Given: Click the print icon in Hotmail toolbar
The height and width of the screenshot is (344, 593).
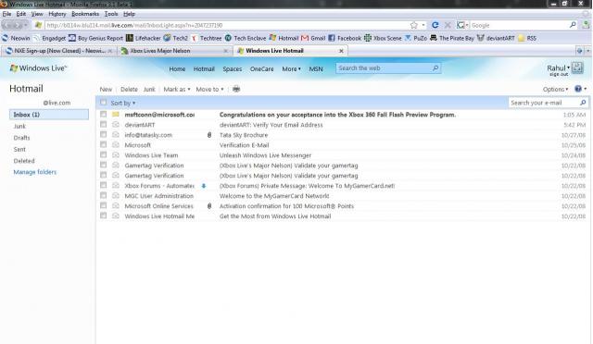Looking at the screenshot, I should point(236,89).
